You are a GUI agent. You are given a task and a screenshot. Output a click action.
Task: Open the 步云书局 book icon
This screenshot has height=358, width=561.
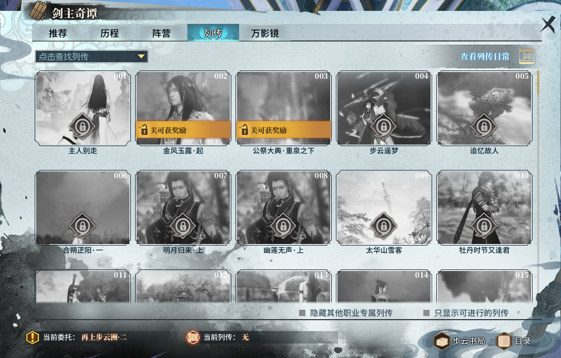click(442, 341)
